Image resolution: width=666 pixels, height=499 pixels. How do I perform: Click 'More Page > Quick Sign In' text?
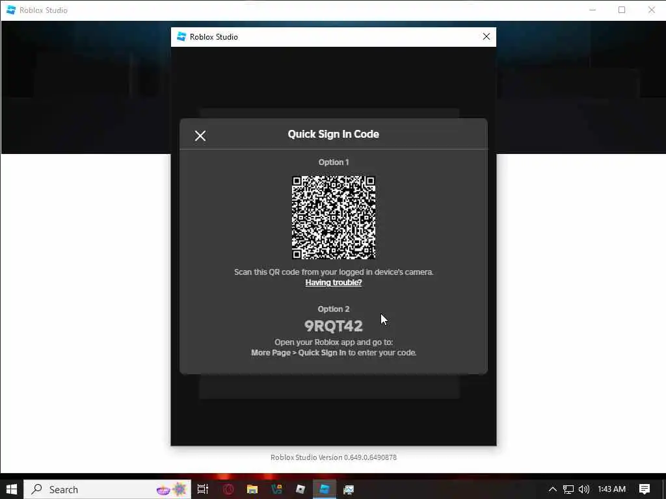299,353
